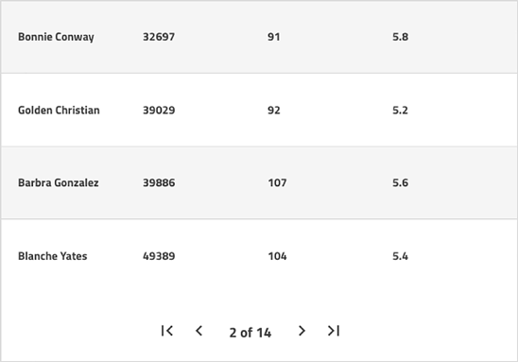Click the value 39886
The height and width of the screenshot is (362, 518).
pos(159,182)
